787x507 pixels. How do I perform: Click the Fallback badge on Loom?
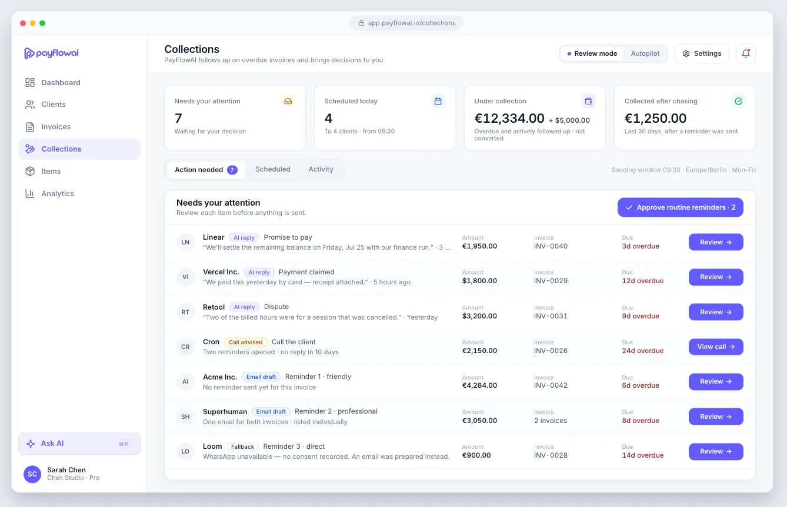[x=243, y=446]
